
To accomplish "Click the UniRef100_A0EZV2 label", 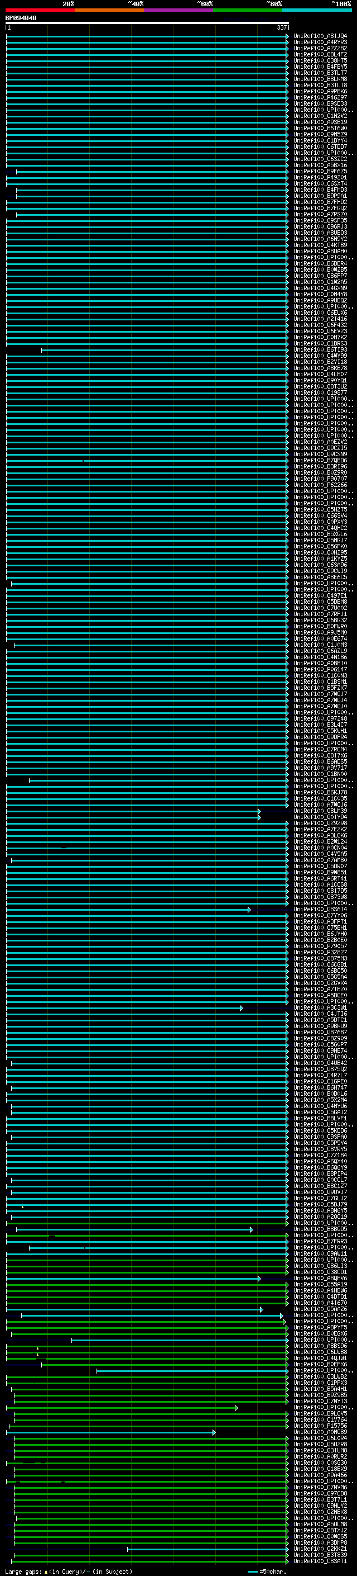I will (320, 442).
